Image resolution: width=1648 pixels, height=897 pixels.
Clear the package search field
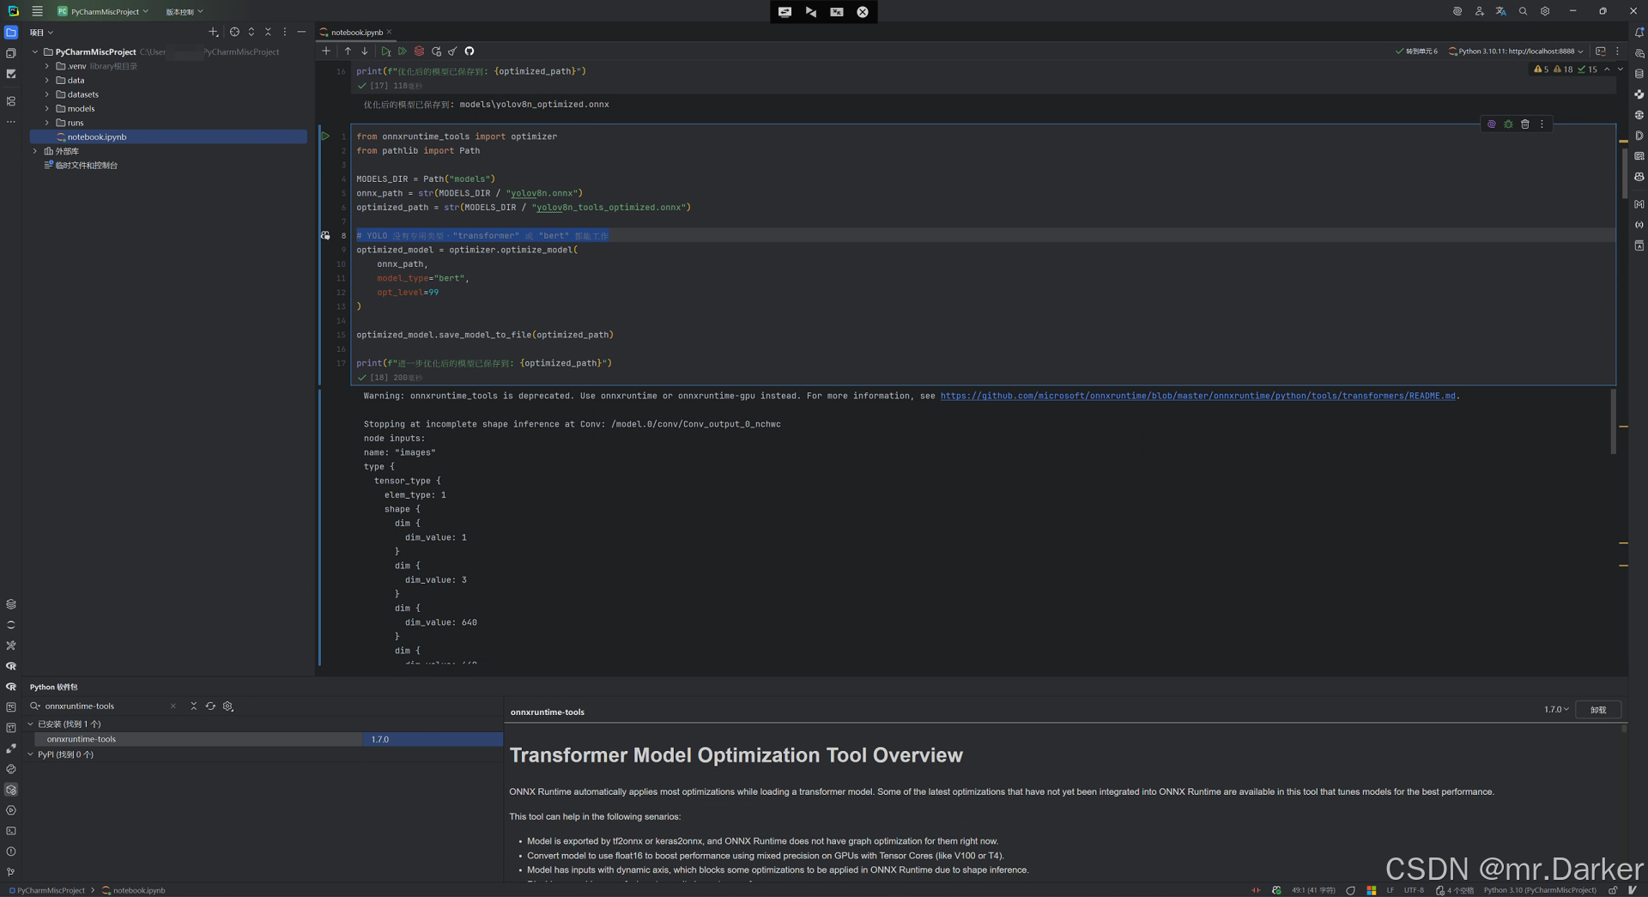point(173,706)
